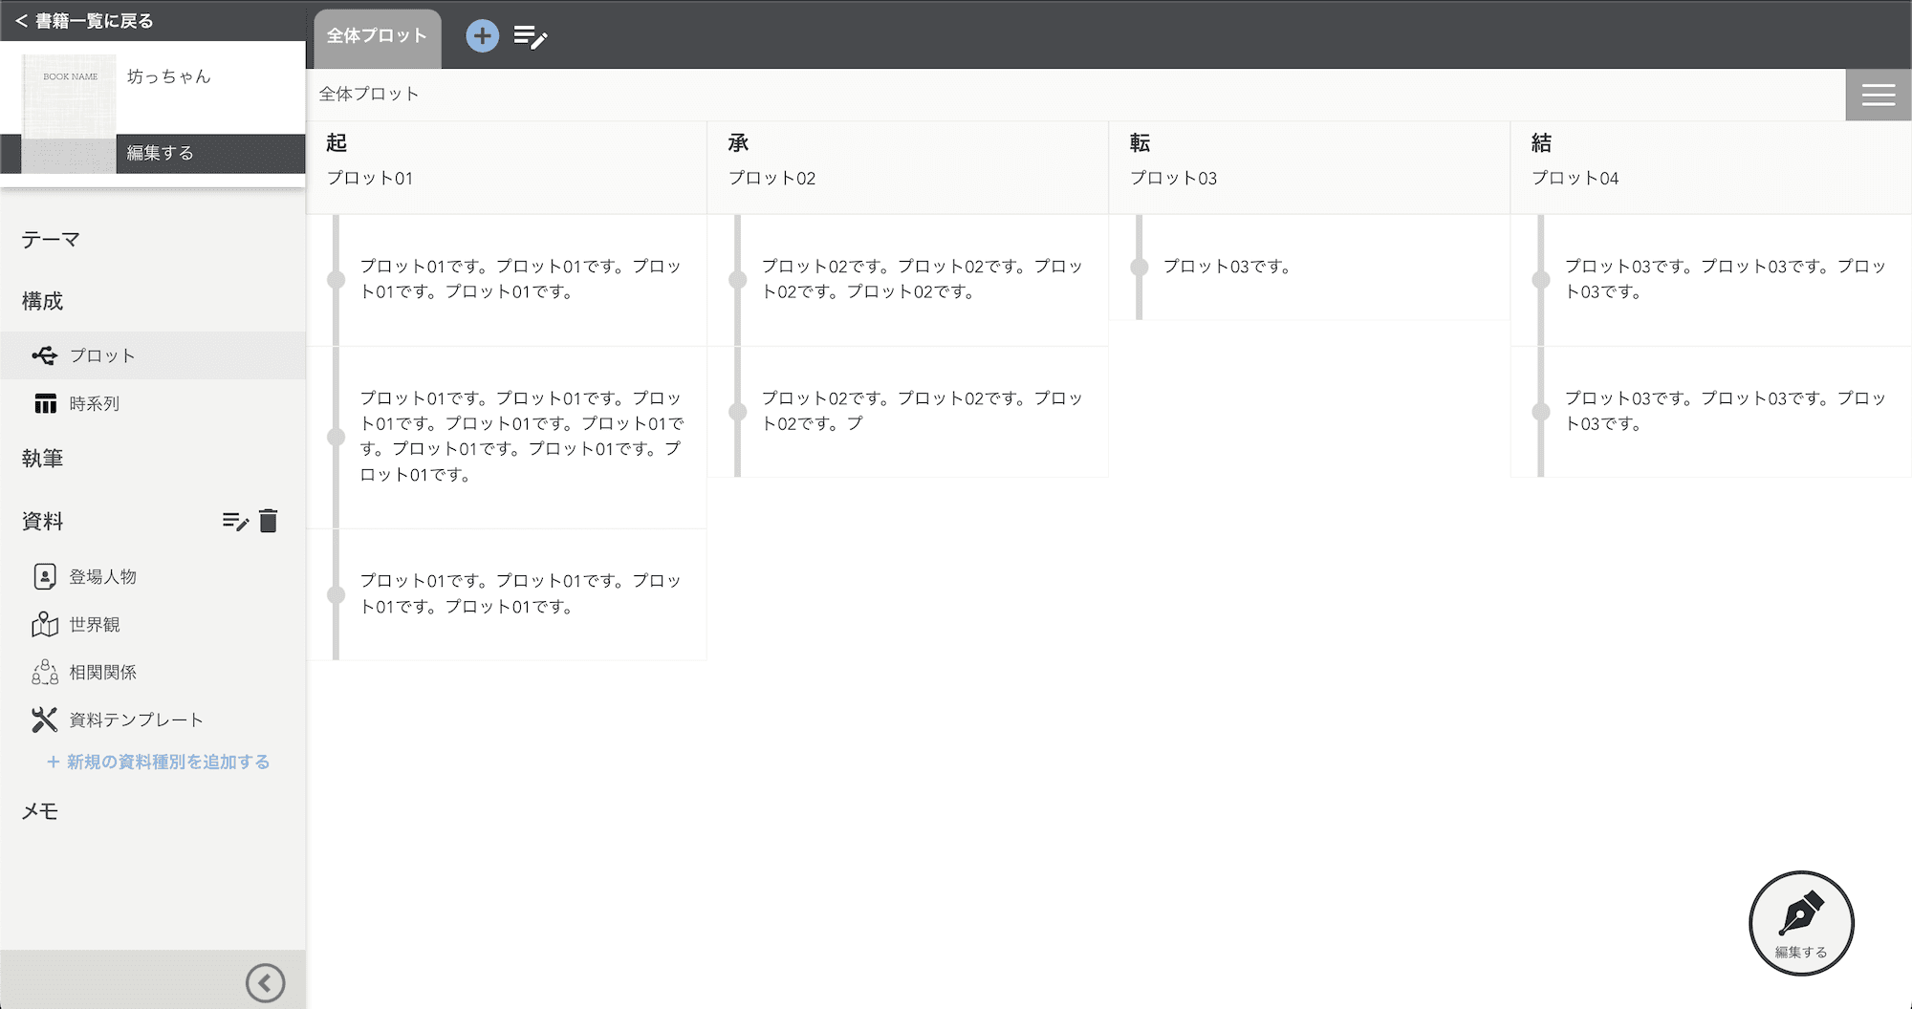Click the 時系列 table icon
Screen dimensions: 1912x1009
pyautogui.click(x=45, y=403)
